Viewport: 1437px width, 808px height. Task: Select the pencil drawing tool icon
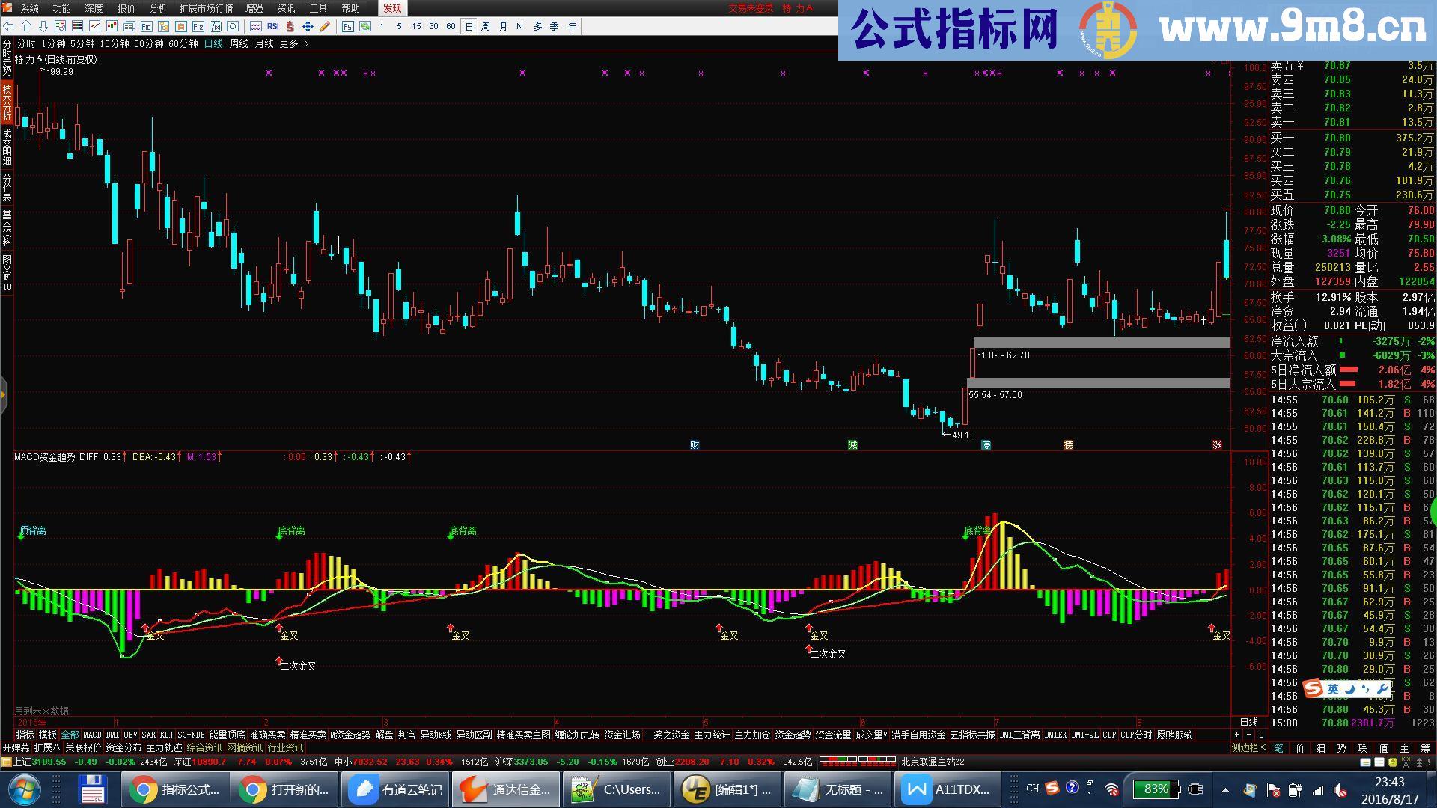click(323, 26)
